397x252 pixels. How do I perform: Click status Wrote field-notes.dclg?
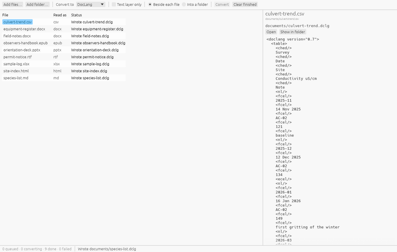click(x=90, y=36)
